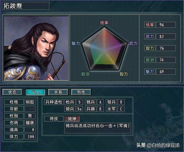Click the 枪兵 S aptitude grade
184x152 pixels.
(79, 102)
